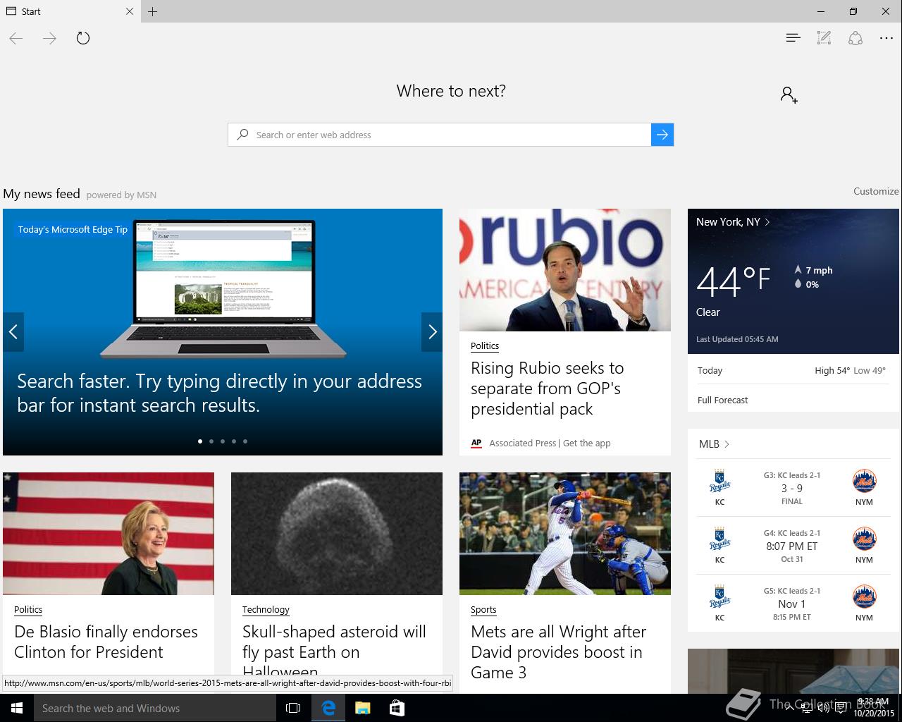Select the first carousel dot
Viewport: 902px width, 722px height.
pyautogui.click(x=200, y=441)
